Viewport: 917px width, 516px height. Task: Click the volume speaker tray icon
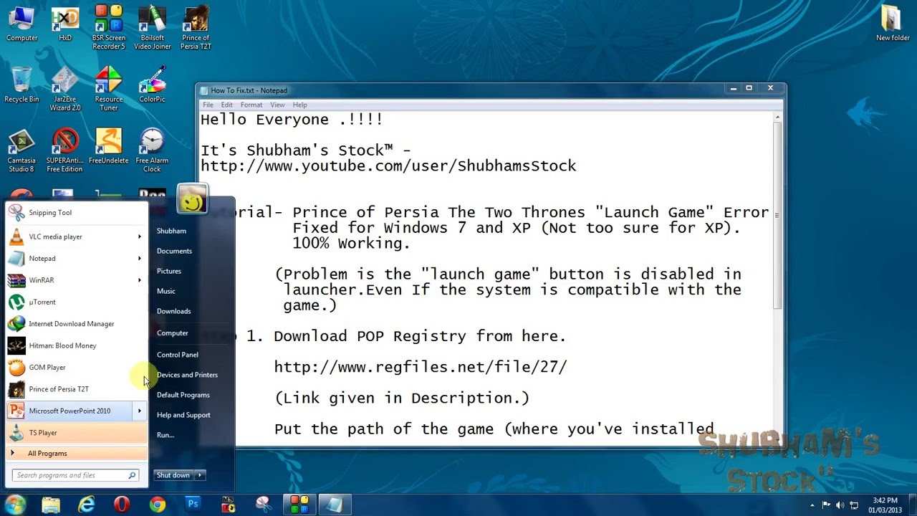[x=840, y=505]
